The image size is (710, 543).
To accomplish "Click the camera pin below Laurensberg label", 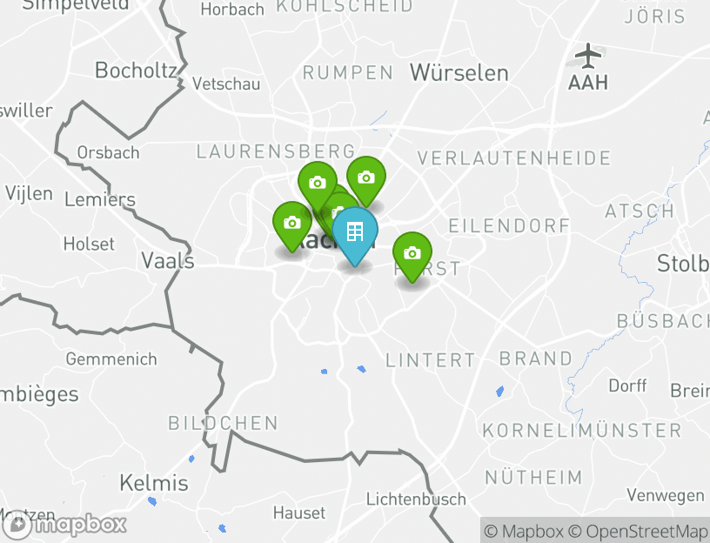I will pyautogui.click(x=318, y=184).
